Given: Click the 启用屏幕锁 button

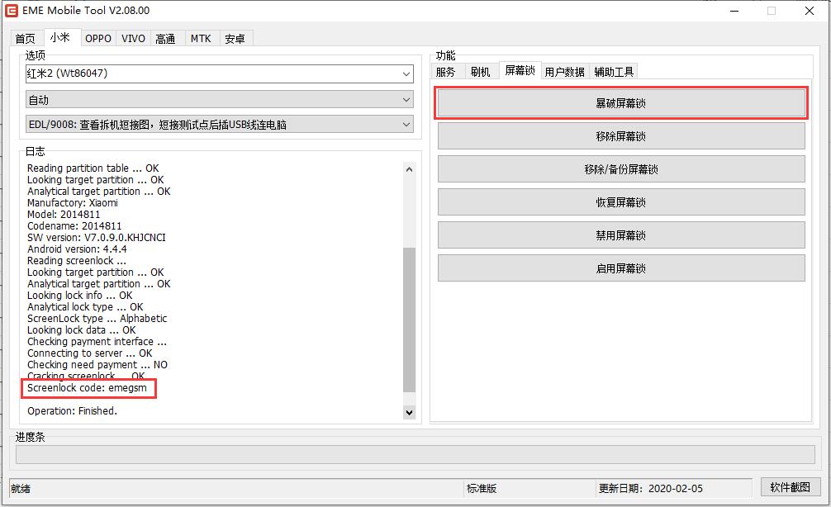Looking at the screenshot, I should (x=621, y=268).
